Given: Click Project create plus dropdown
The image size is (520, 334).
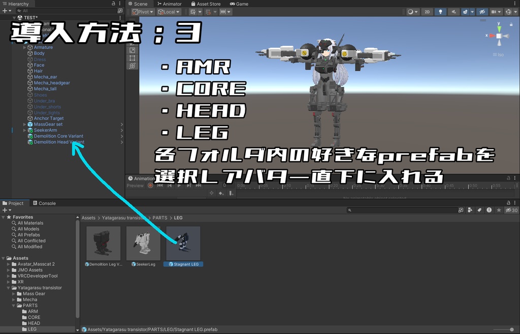Looking at the screenshot, I should tap(7, 210).
